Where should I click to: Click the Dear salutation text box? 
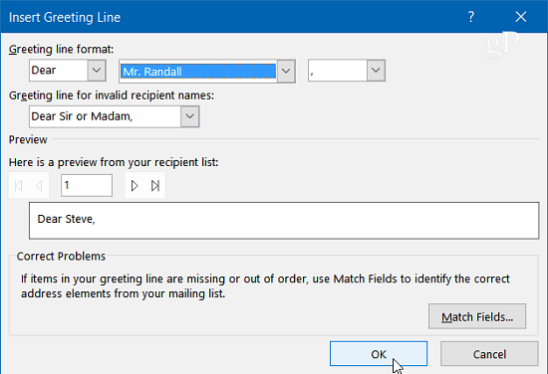(59, 70)
